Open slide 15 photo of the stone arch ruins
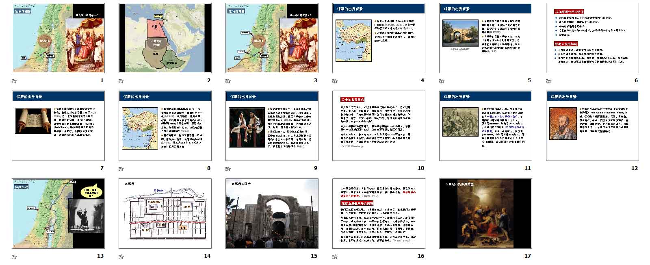Image resolution: width=650 pixels, height=265 pixels. coord(272,214)
